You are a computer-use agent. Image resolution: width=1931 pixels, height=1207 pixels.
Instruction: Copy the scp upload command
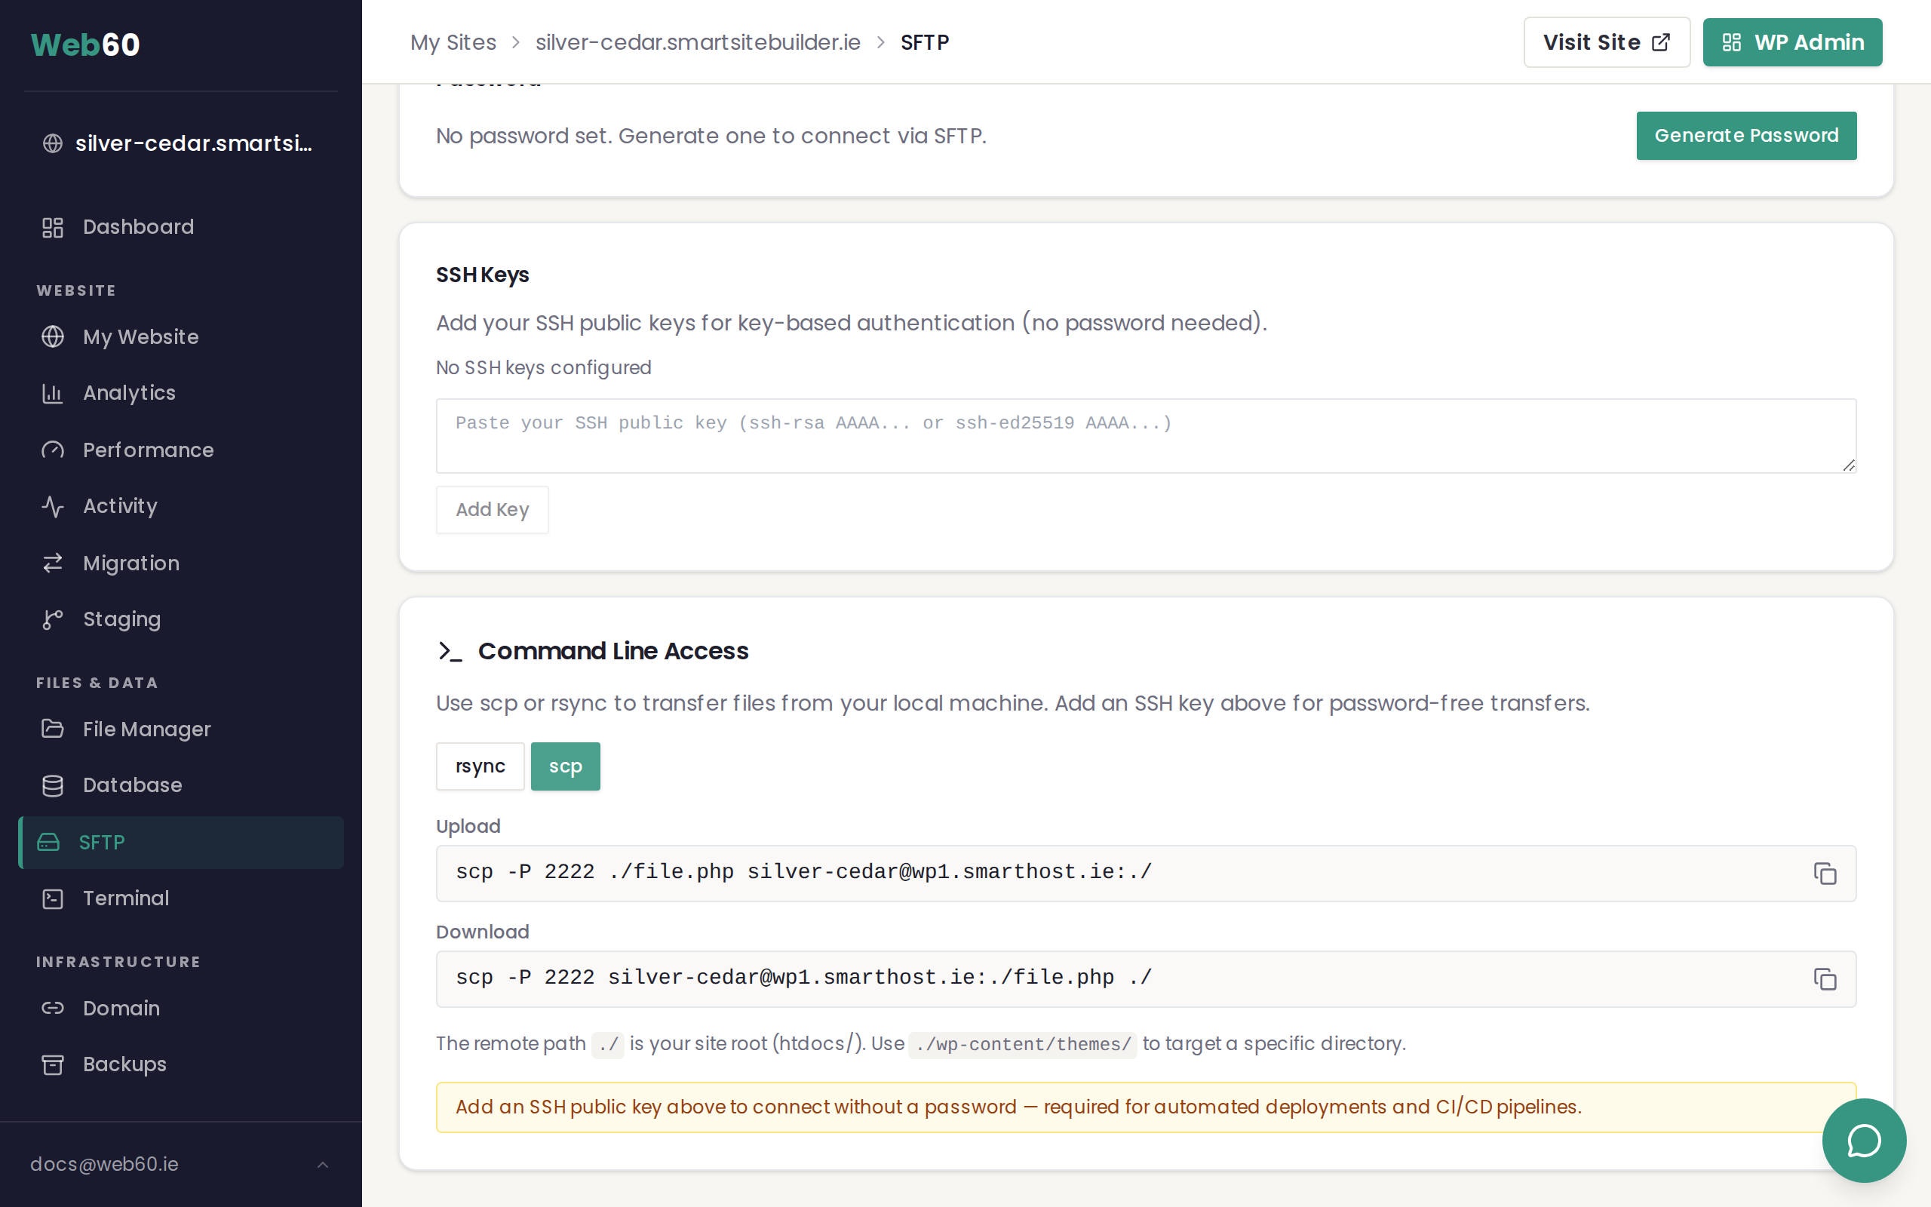pos(1824,874)
